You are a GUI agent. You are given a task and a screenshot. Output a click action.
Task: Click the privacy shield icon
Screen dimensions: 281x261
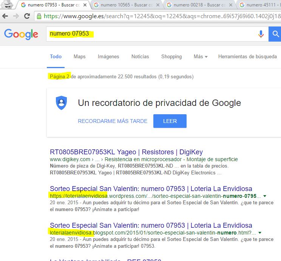(x=61, y=103)
